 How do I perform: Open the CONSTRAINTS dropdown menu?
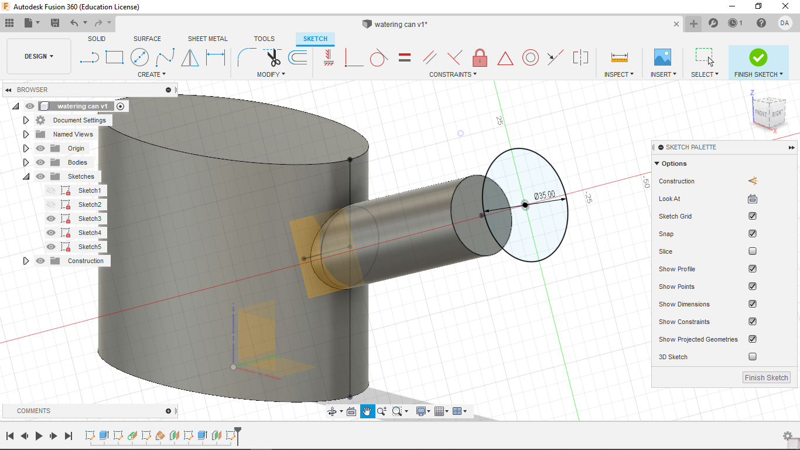pyautogui.click(x=453, y=74)
